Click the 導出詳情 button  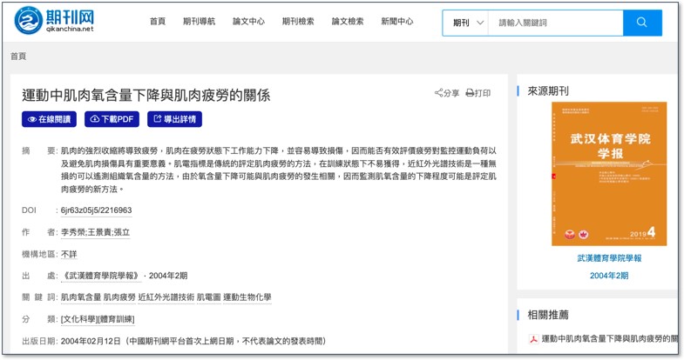tap(175, 119)
